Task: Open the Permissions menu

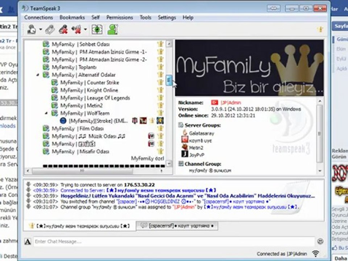Action: click(x=120, y=17)
